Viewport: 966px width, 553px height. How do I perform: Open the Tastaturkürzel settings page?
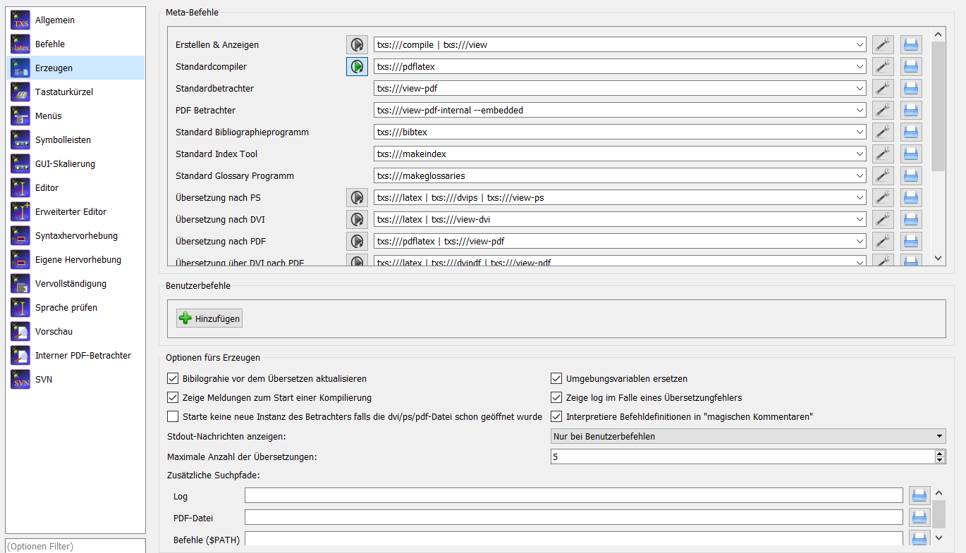click(x=63, y=92)
